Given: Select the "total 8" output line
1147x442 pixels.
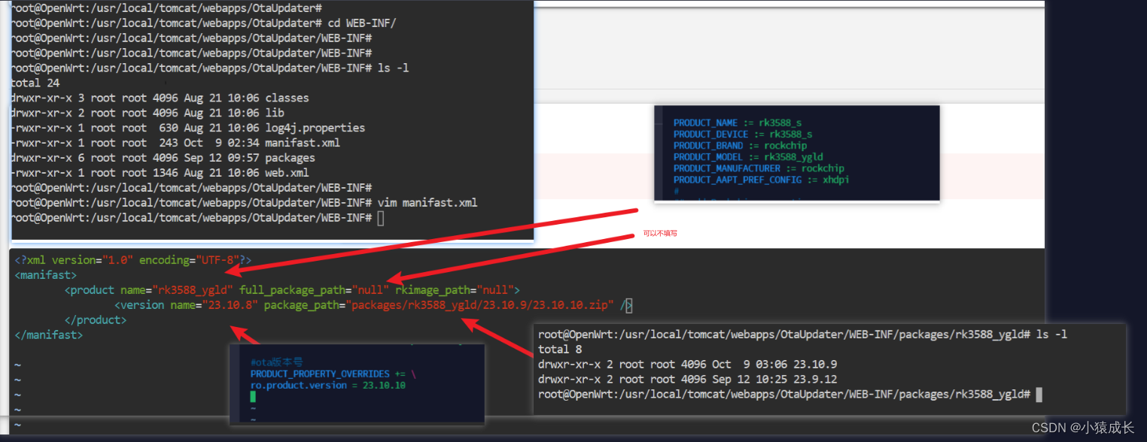Looking at the screenshot, I should click(560, 350).
